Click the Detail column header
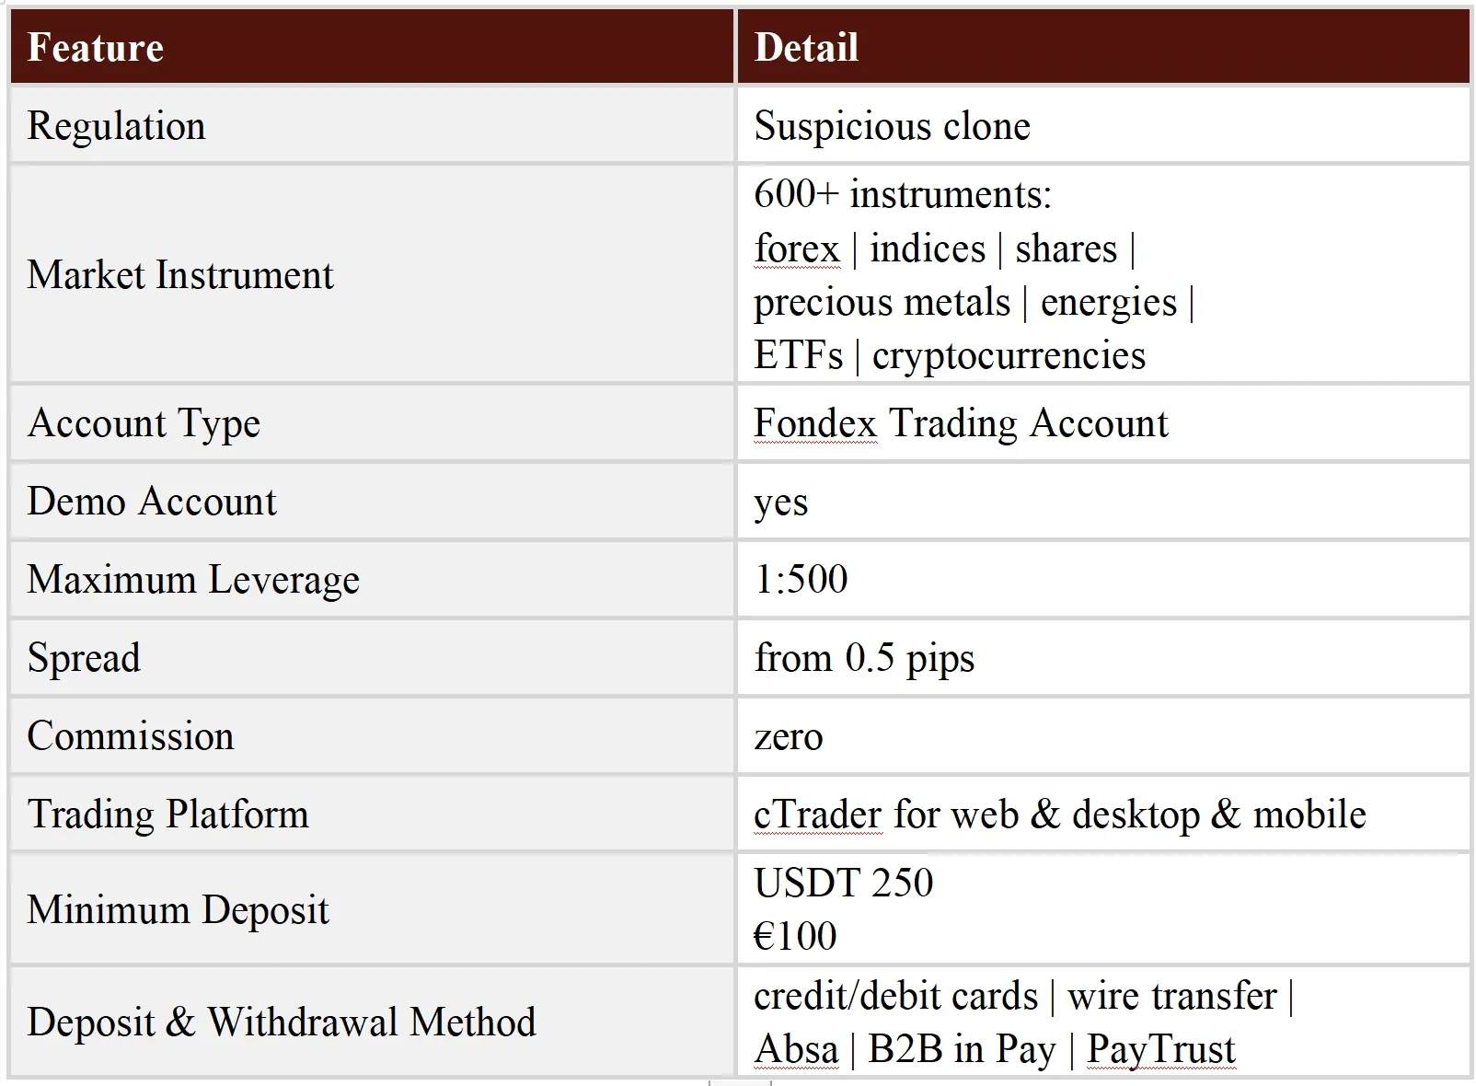This screenshot has height=1086, width=1476. [806, 48]
